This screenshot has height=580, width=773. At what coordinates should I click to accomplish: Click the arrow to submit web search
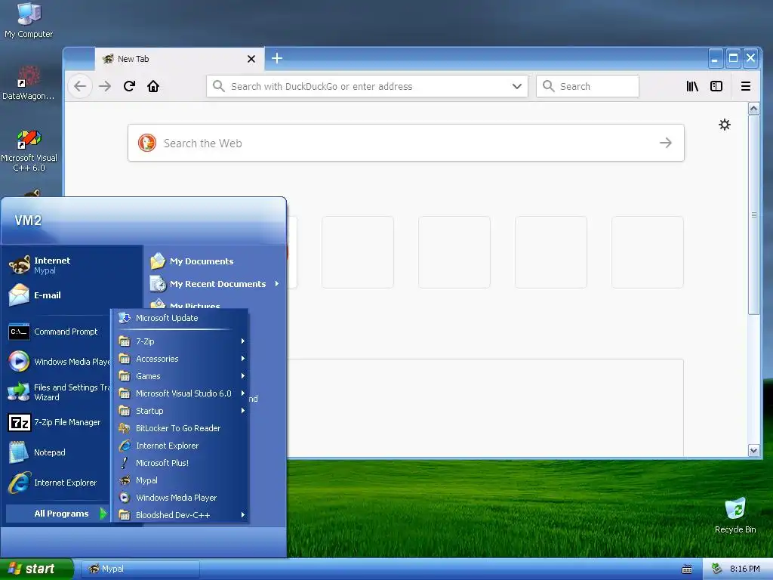pyautogui.click(x=666, y=143)
